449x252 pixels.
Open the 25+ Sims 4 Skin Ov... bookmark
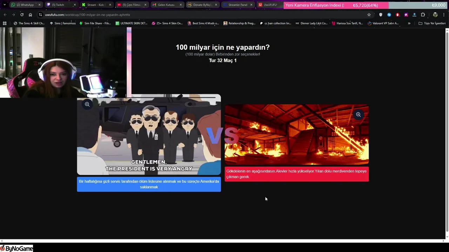[167, 23]
